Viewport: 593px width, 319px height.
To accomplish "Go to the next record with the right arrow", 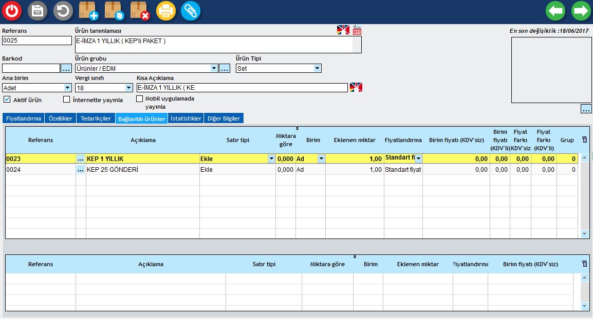I will coord(581,11).
